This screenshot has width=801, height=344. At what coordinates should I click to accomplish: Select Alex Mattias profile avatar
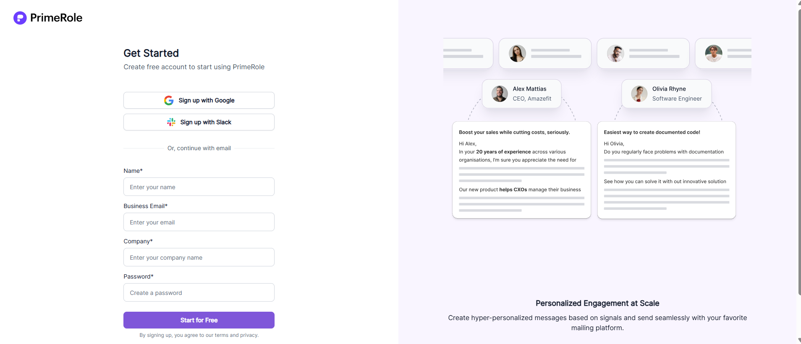(x=500, y=94)
